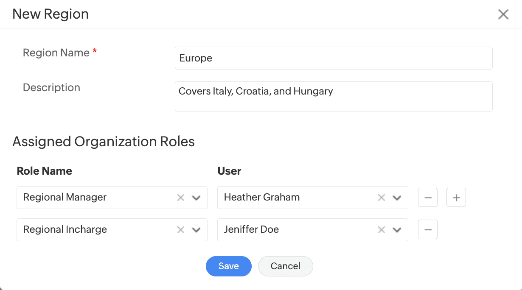Viewport: 522px width, 290px height.
Task: Expand the Regional Manager dropdown arrow
Action: pyautogui.click(x=196, y=198)
